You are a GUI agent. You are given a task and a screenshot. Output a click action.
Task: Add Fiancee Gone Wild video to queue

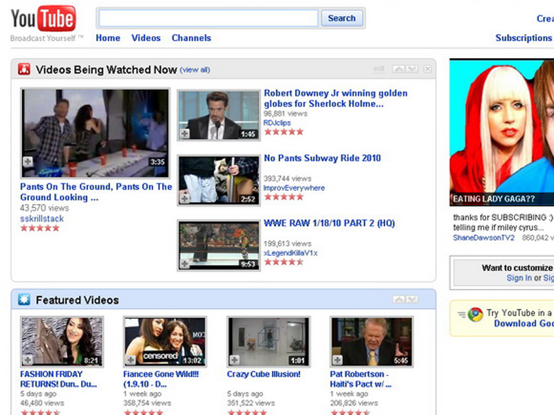coord(131,360)
